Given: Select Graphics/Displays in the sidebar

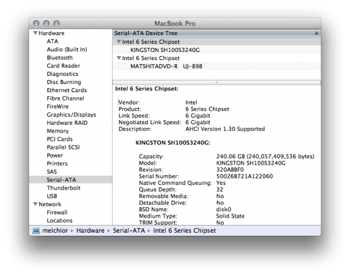Looking at the screenshot, I should pos(71,115).
